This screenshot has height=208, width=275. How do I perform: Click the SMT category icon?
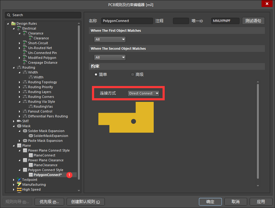(x=19, y=121)
